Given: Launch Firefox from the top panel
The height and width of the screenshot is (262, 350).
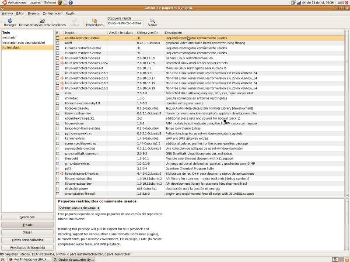Looking at the screenshot, I should tap(59, 3).
